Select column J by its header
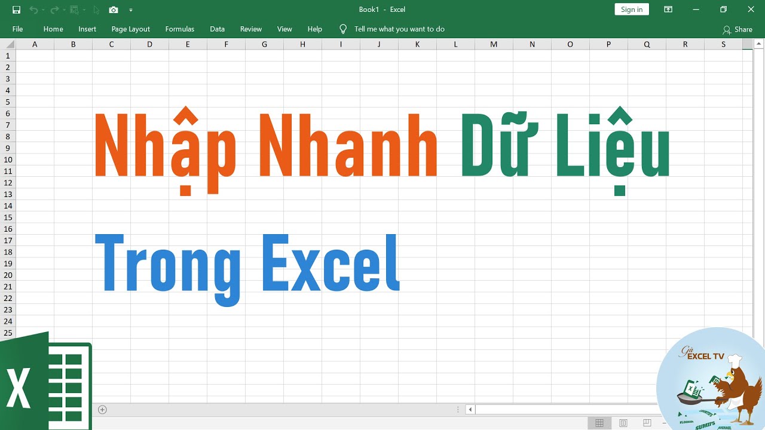The width and height of the screenshot is (765, 430). point(379,44)
